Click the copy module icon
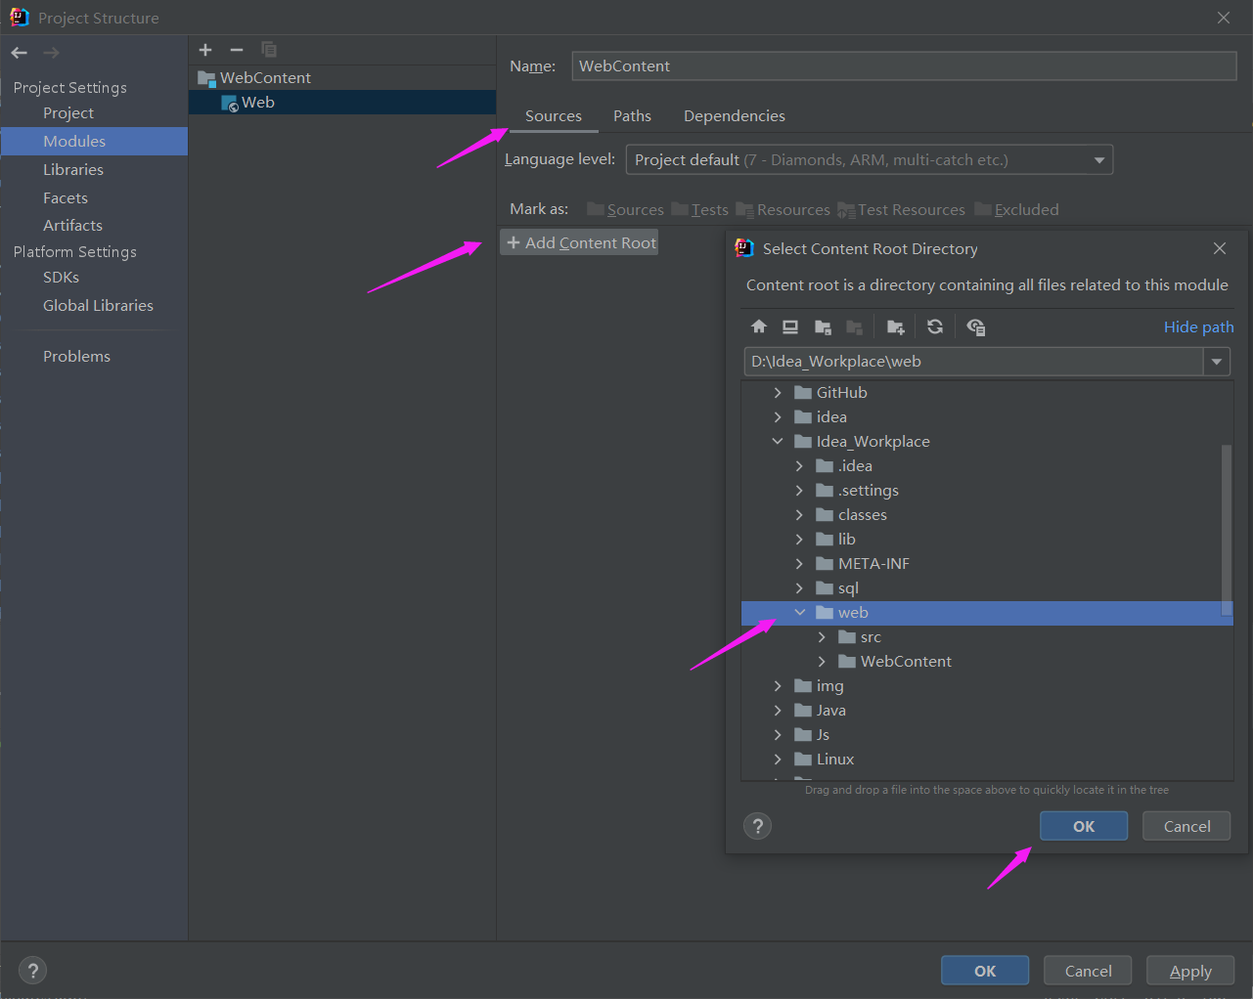This screenshot has height=999, width=1253. pos(269,50)
